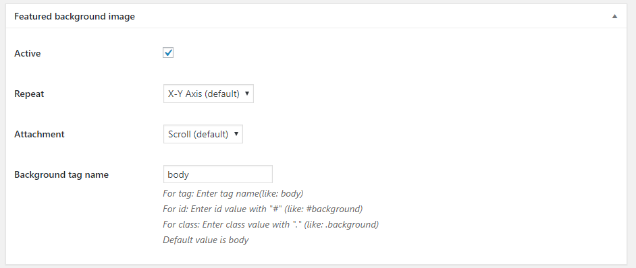The height and width of the screenshot is (268, 636).
Task: Open the Attachment Scroll (default) dropdown
Action: click(203, 134)
